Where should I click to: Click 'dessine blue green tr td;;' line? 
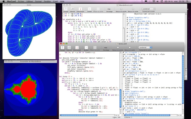90,112
